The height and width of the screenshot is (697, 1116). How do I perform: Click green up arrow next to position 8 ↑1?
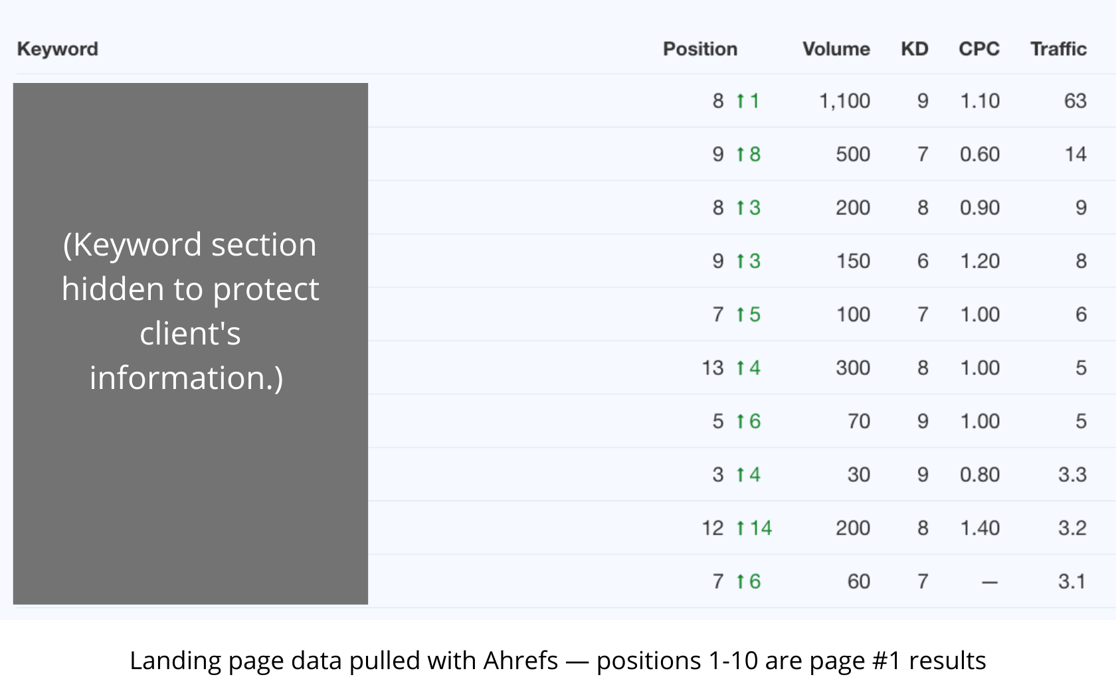tap(740, 101)
